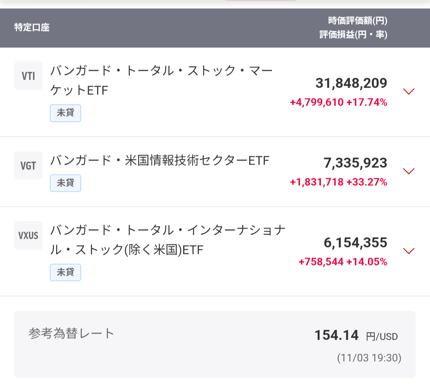
Task: Click the VGT gain +1,831,718 +33.27%
Action: click(x=338, y=182)
